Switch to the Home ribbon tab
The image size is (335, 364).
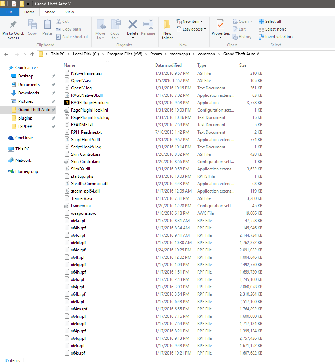[x=29, y=12]
